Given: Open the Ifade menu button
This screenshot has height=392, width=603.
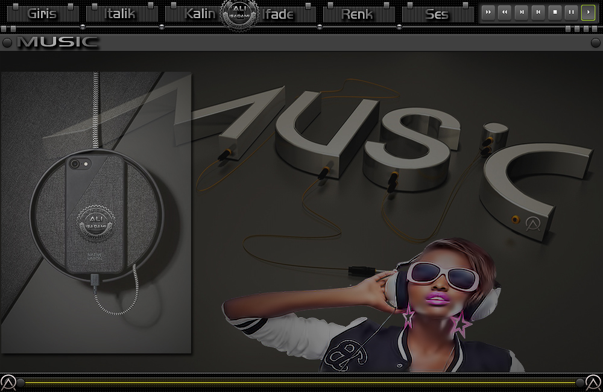Looking at the screenshot, I should pyautogui.click(x=279, y=14).
